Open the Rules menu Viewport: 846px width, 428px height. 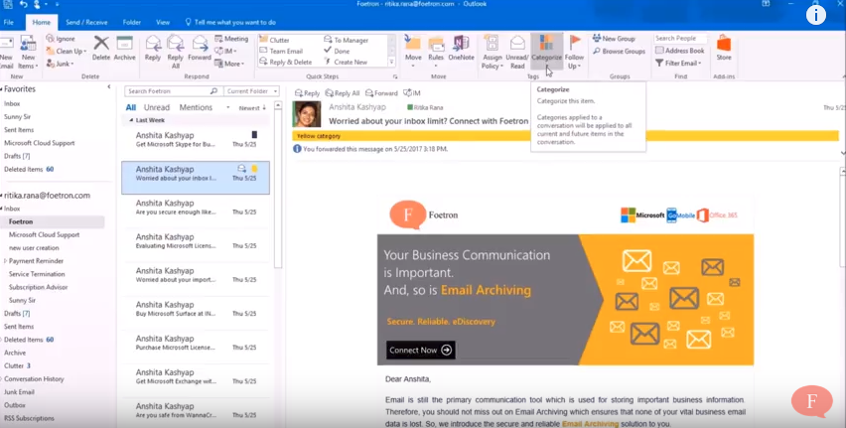tap(436, 52)
